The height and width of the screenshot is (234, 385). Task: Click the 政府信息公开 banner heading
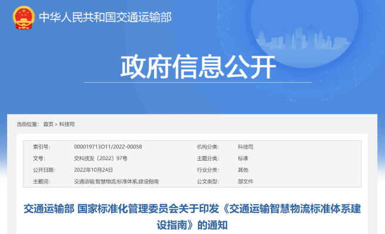coord(198,67)
